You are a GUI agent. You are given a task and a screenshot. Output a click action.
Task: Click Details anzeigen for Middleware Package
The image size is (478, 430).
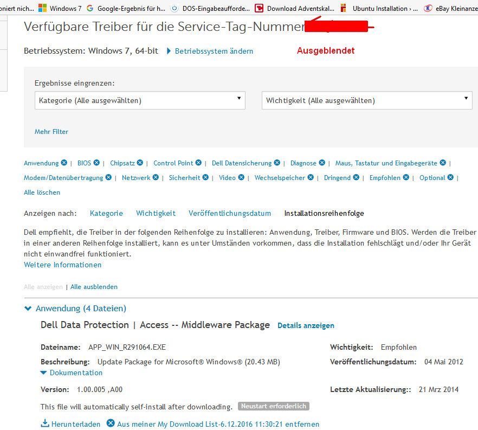pyautogui.click(x=306, y=325)
